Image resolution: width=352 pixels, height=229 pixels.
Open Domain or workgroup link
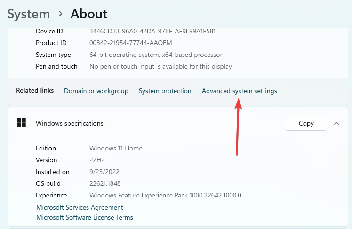click(96, 91)
